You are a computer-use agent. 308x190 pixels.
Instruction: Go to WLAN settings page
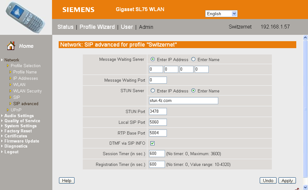click(19, 85)
